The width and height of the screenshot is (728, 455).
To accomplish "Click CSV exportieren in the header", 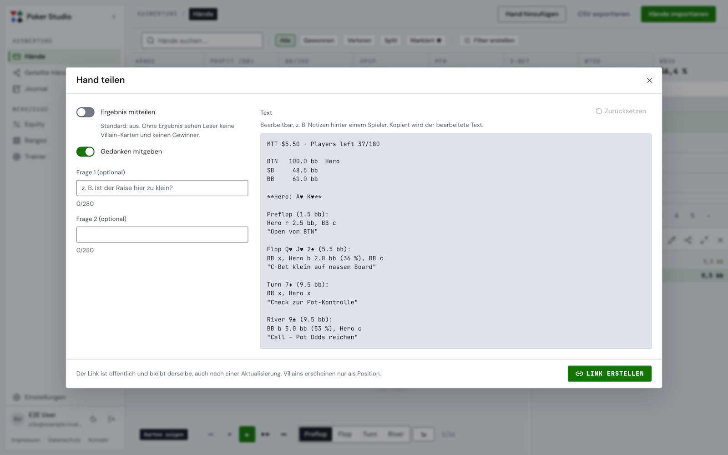I will click(x=603, y=14).
